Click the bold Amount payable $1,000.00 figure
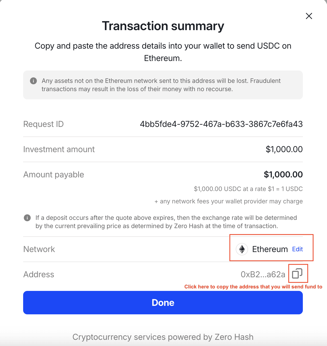Screen dimensions: 327x346 [283, 175]
